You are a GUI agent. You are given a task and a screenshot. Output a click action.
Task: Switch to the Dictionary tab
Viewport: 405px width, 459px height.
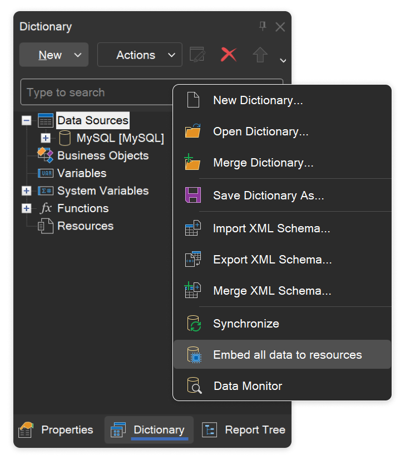149,429
